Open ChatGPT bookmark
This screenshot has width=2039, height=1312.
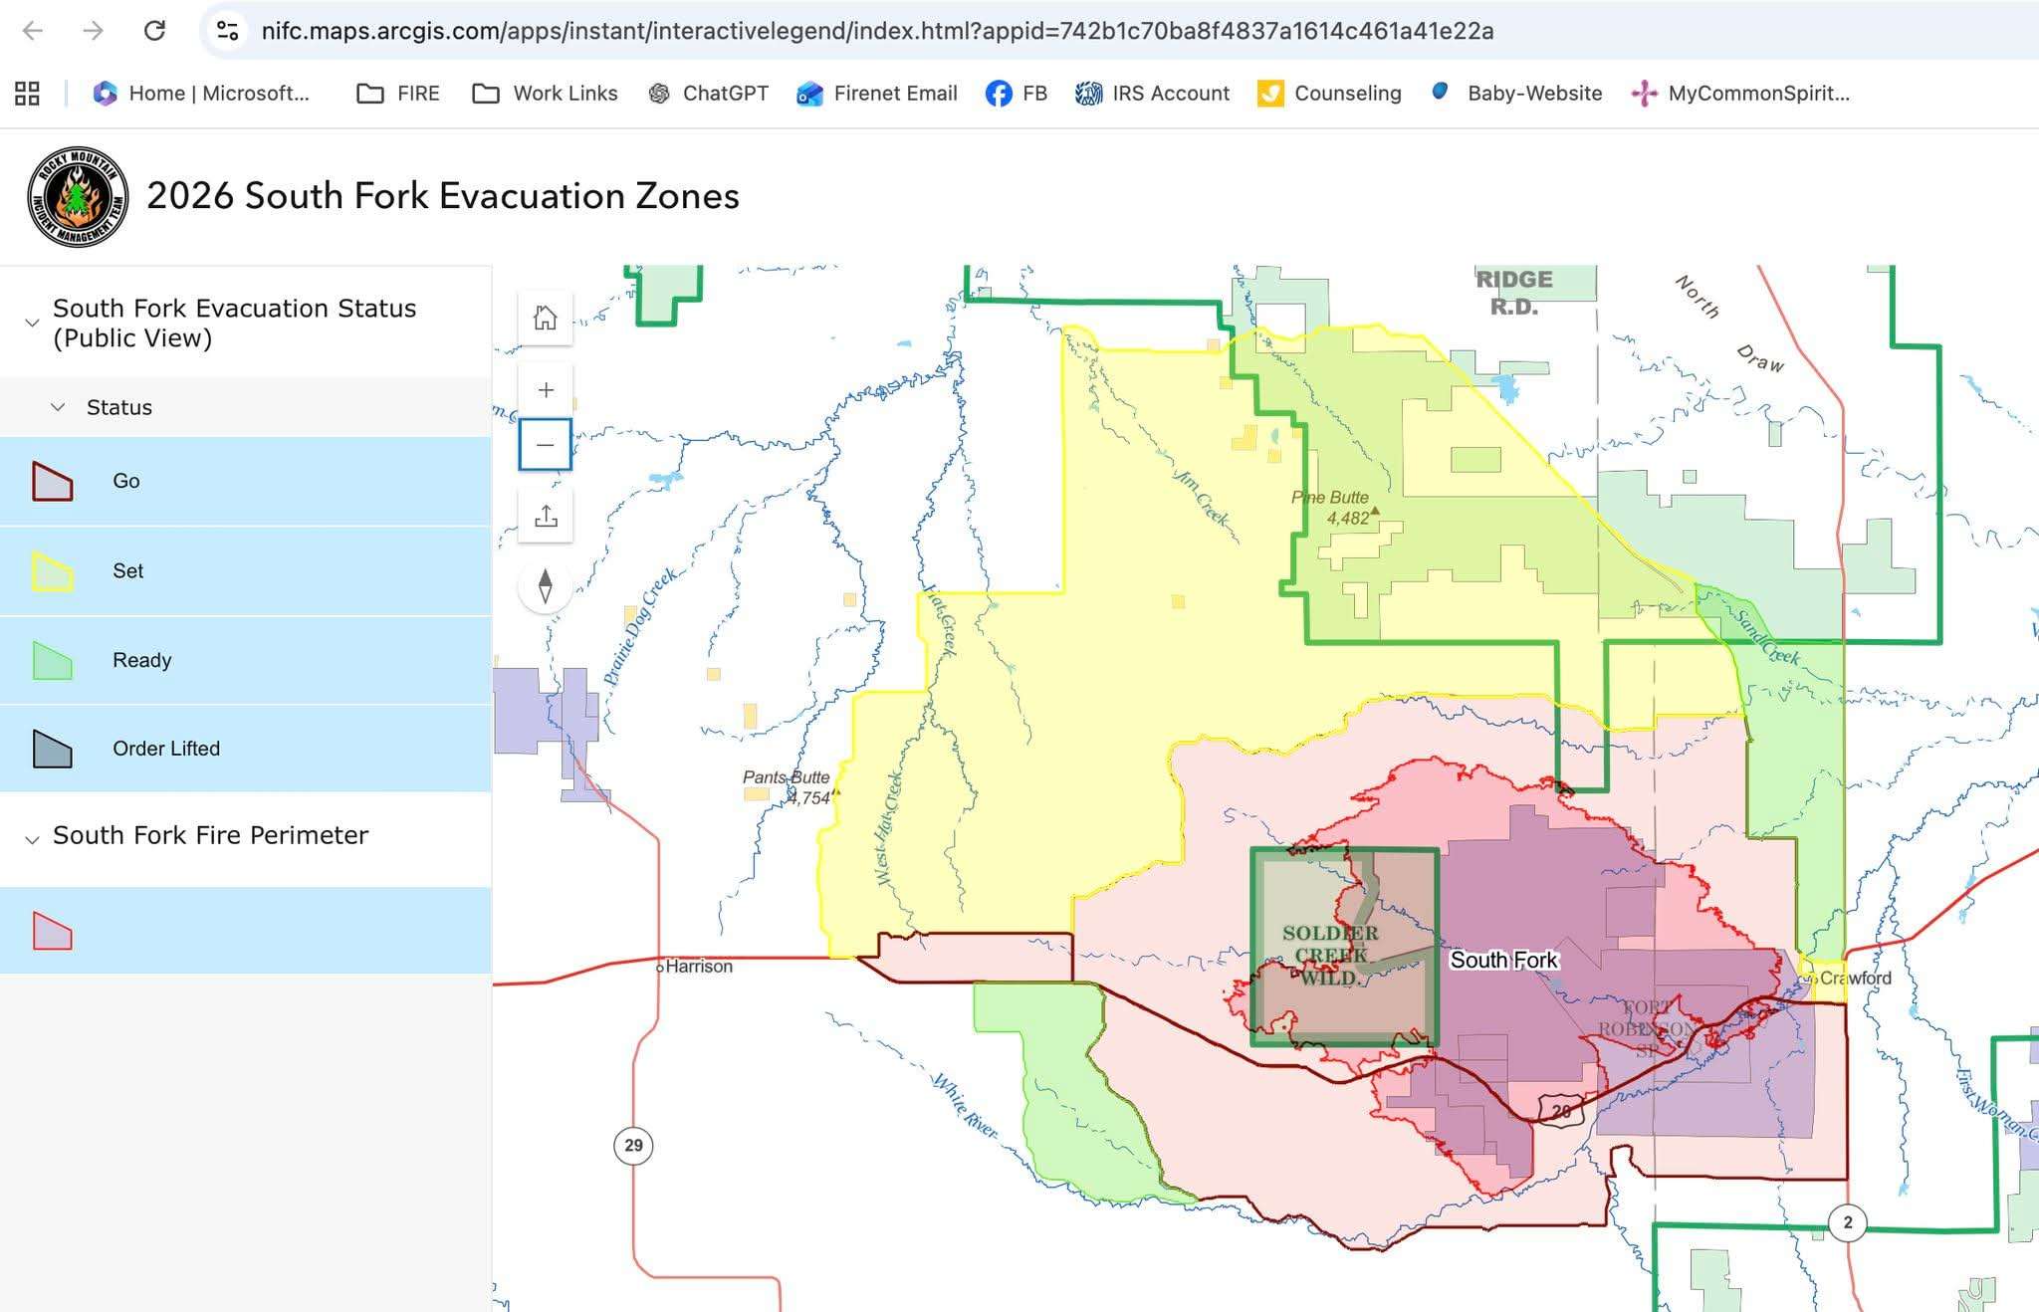(708, 94)
